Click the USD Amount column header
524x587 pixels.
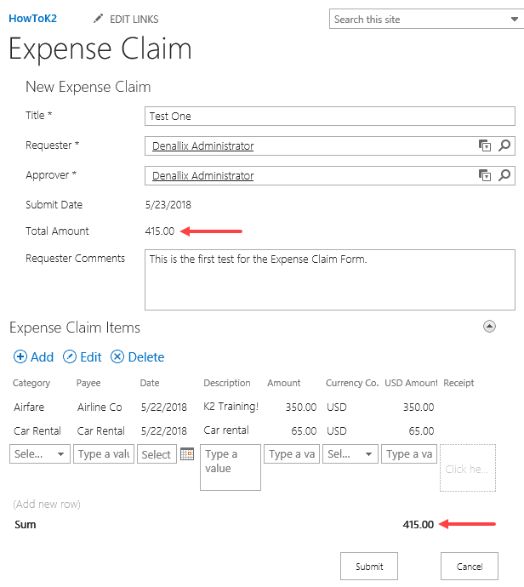pyautogui.click(x=411, y=383)
